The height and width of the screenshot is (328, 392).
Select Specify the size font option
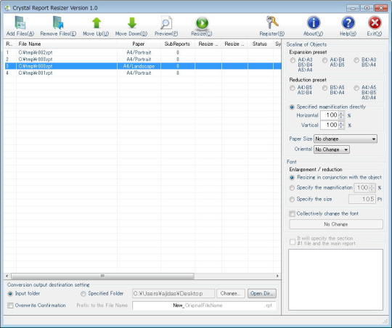pyautogui.click(x=292, y=200)
